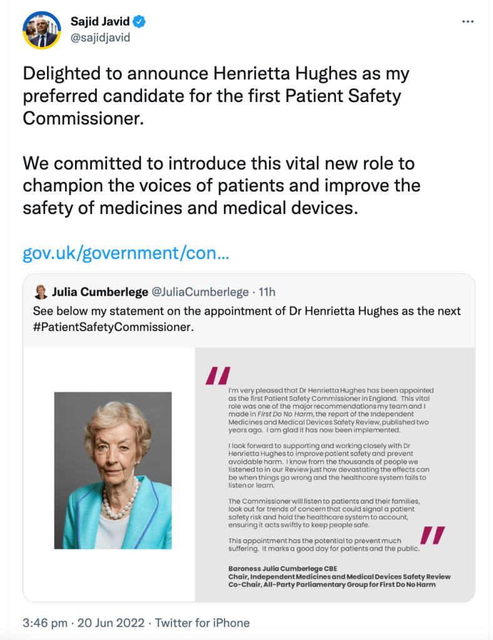Click Sajid Javid's profile avatar
Viewport: 493px width, 640px height.
click(41, 31)
